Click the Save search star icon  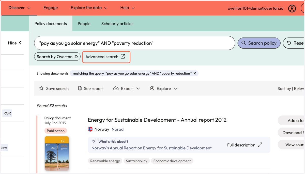[x=41, y=88]
